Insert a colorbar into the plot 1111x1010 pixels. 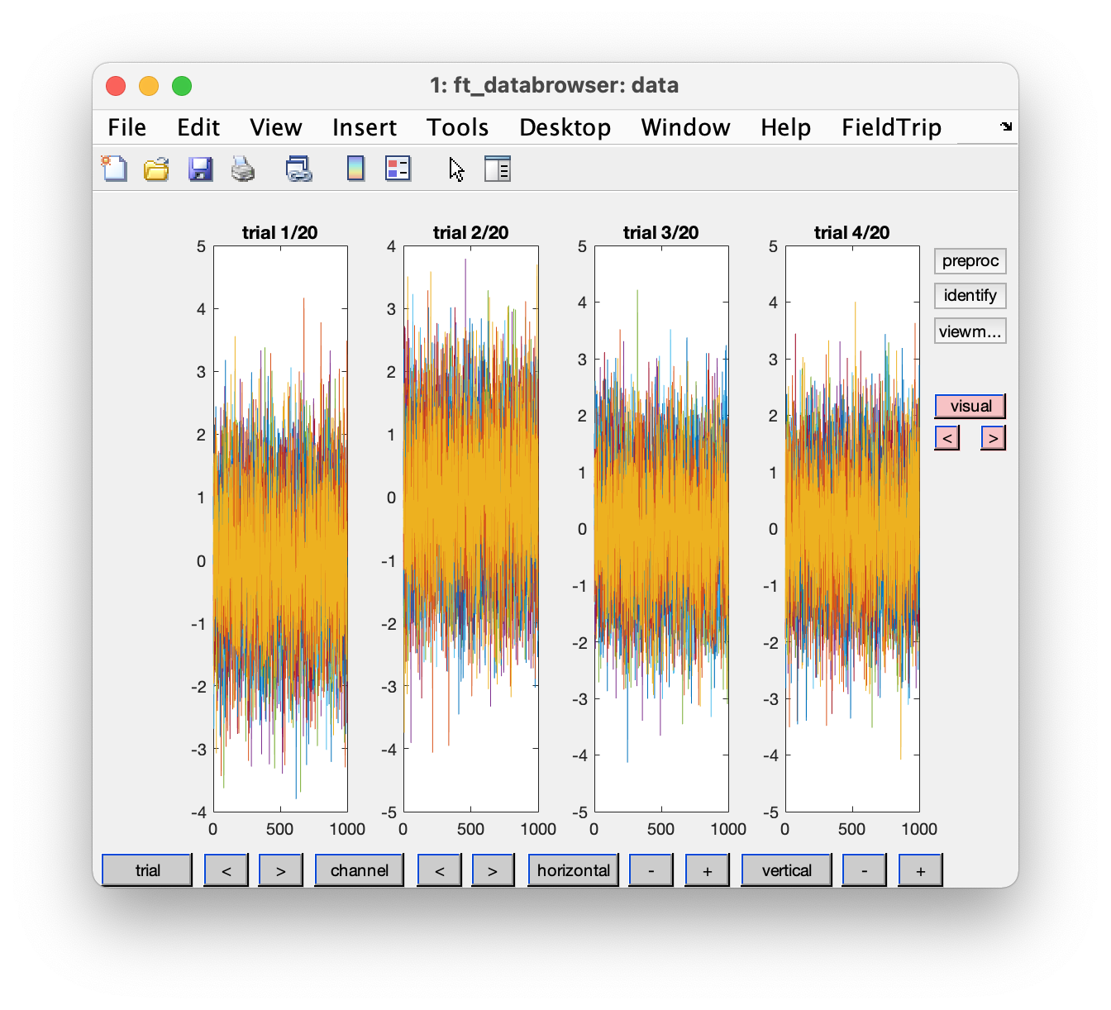coord(355,168)
